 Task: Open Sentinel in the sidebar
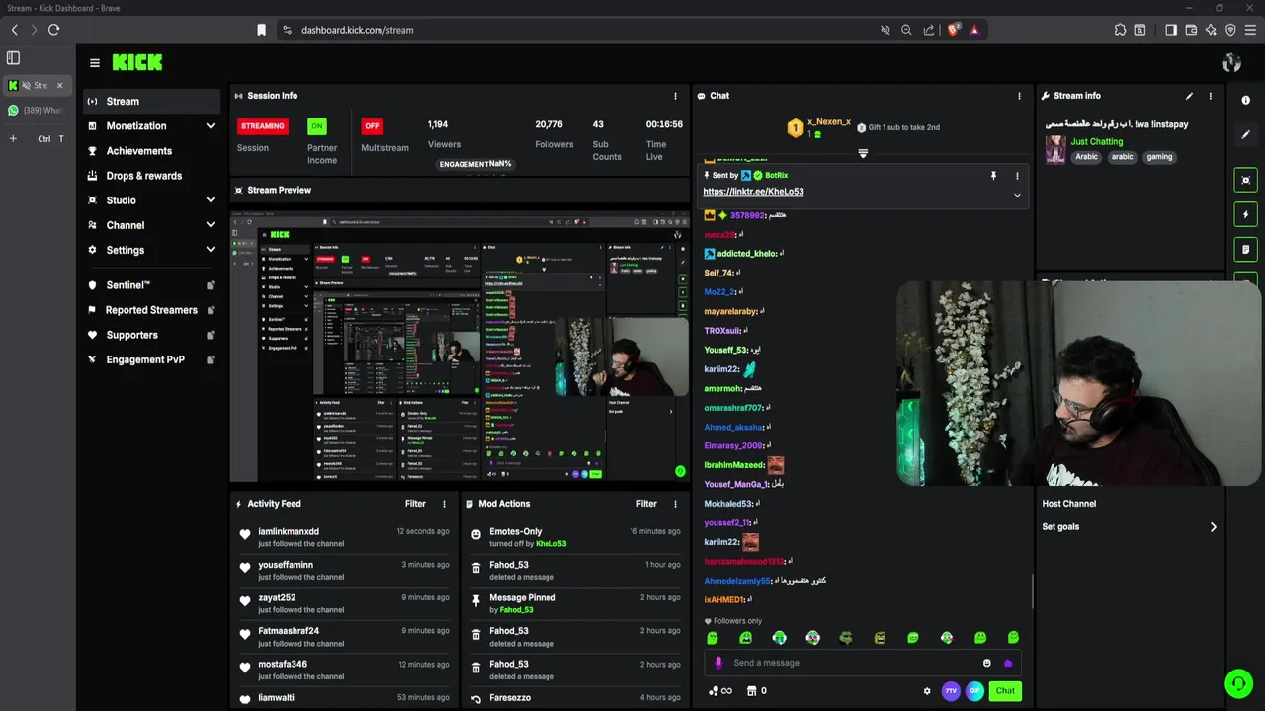point(150,285)
